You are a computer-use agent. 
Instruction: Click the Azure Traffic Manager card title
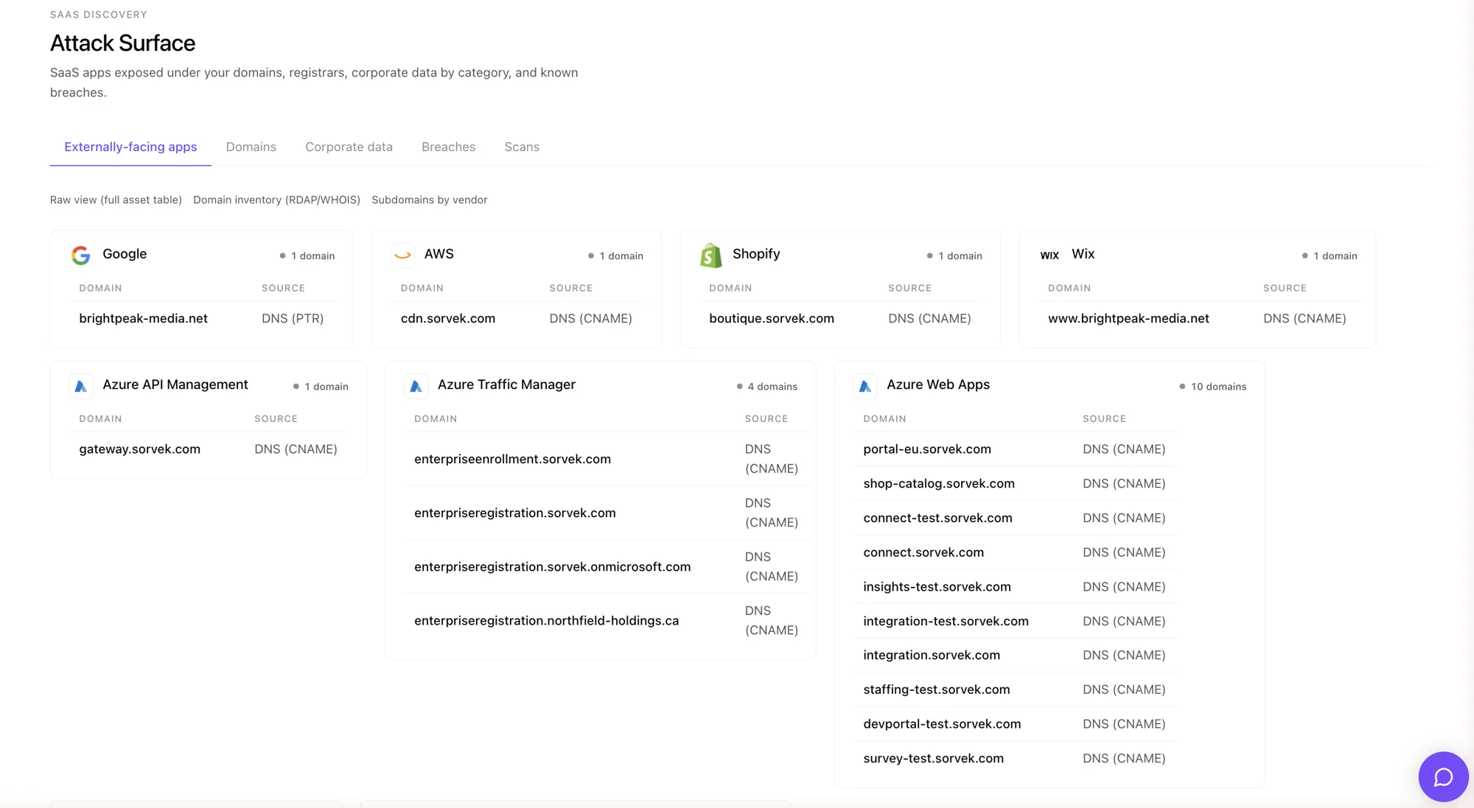506,384
